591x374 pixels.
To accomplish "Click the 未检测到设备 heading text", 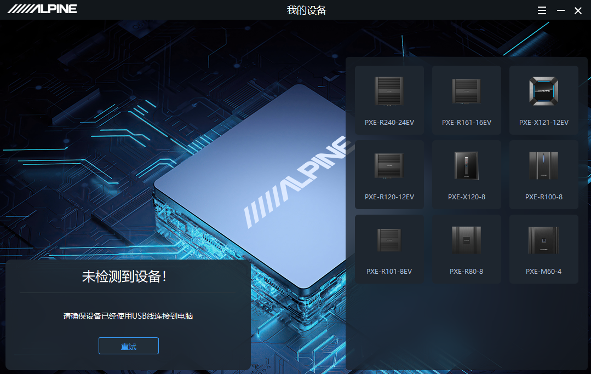I will click(124, 277).
